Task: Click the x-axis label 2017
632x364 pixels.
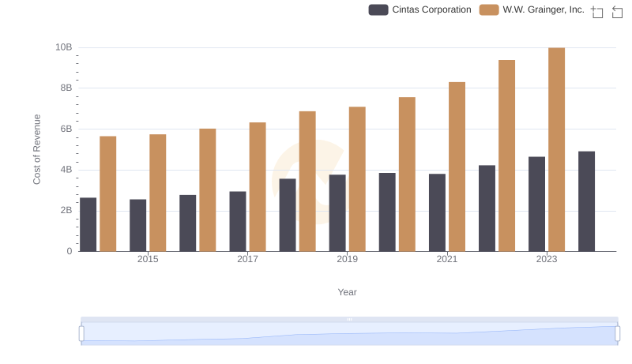Action: point(247,259)
